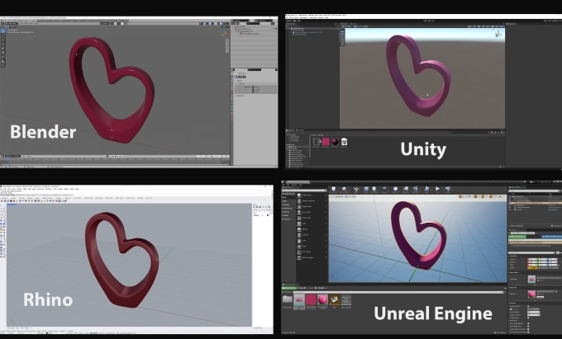Select the dark red sphere material in Unity

click(335, 142)
